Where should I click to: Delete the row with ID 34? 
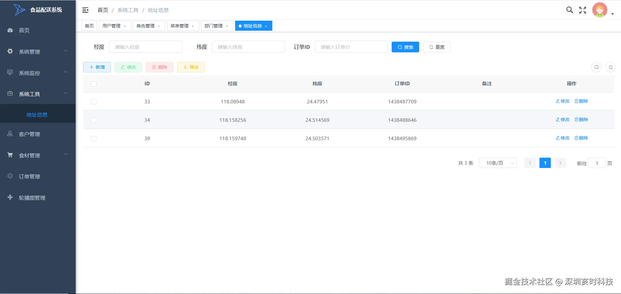point(581,120)
